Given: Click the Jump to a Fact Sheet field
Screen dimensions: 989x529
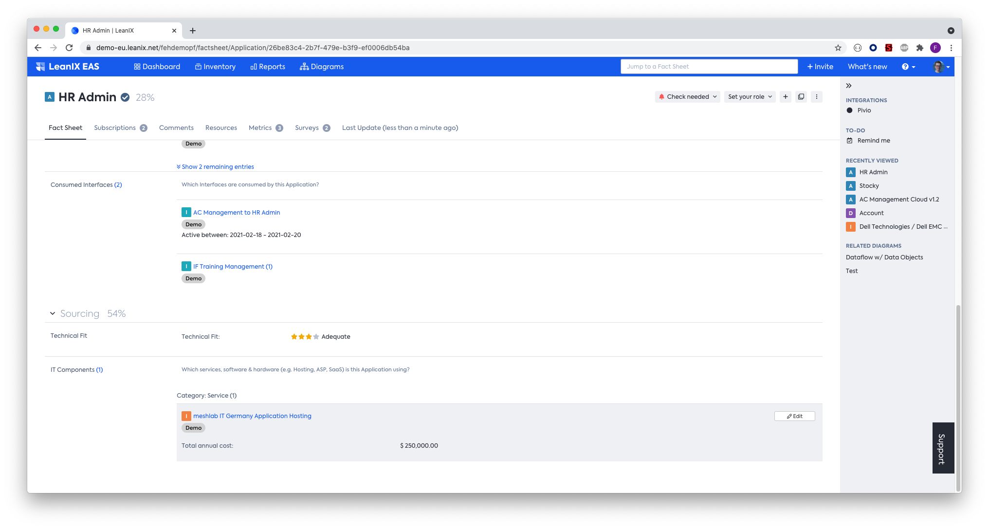Looking at the screenshot, I should tap(709, 67).
